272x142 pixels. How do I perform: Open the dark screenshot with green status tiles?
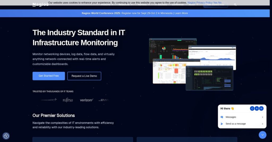coord(209,78)
